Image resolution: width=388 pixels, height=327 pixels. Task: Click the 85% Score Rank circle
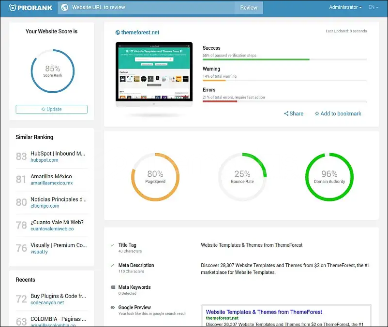pyautogui.click(x=52, y=71)
